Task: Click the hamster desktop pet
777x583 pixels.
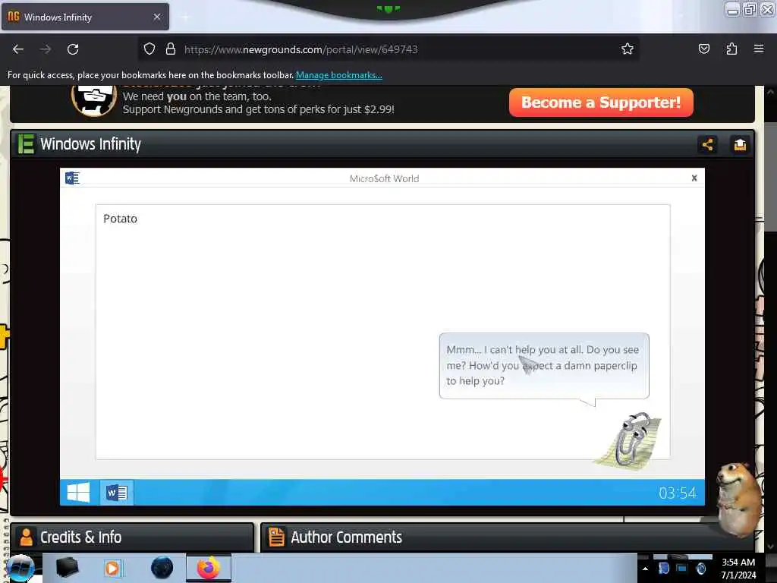Action: pos(738,499)
